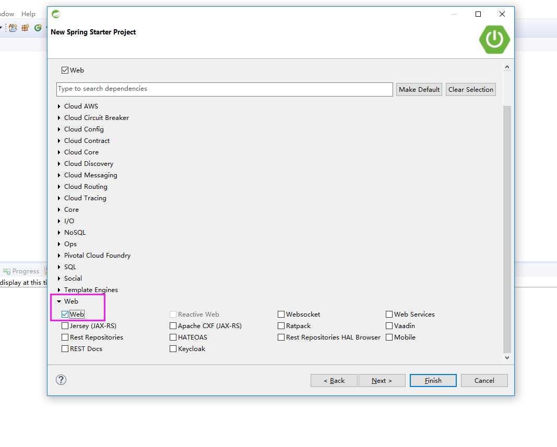Expand the Cloud Core category
The width and height of the screenshot is (557, 447).
point(59,152)
